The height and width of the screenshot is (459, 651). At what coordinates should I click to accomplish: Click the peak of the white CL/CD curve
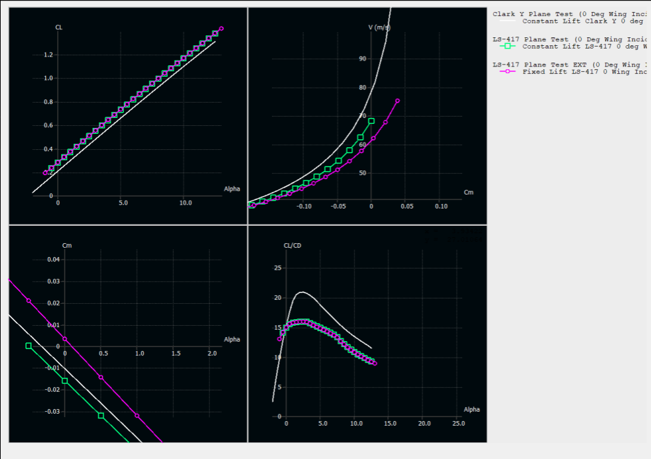[302, 292]
